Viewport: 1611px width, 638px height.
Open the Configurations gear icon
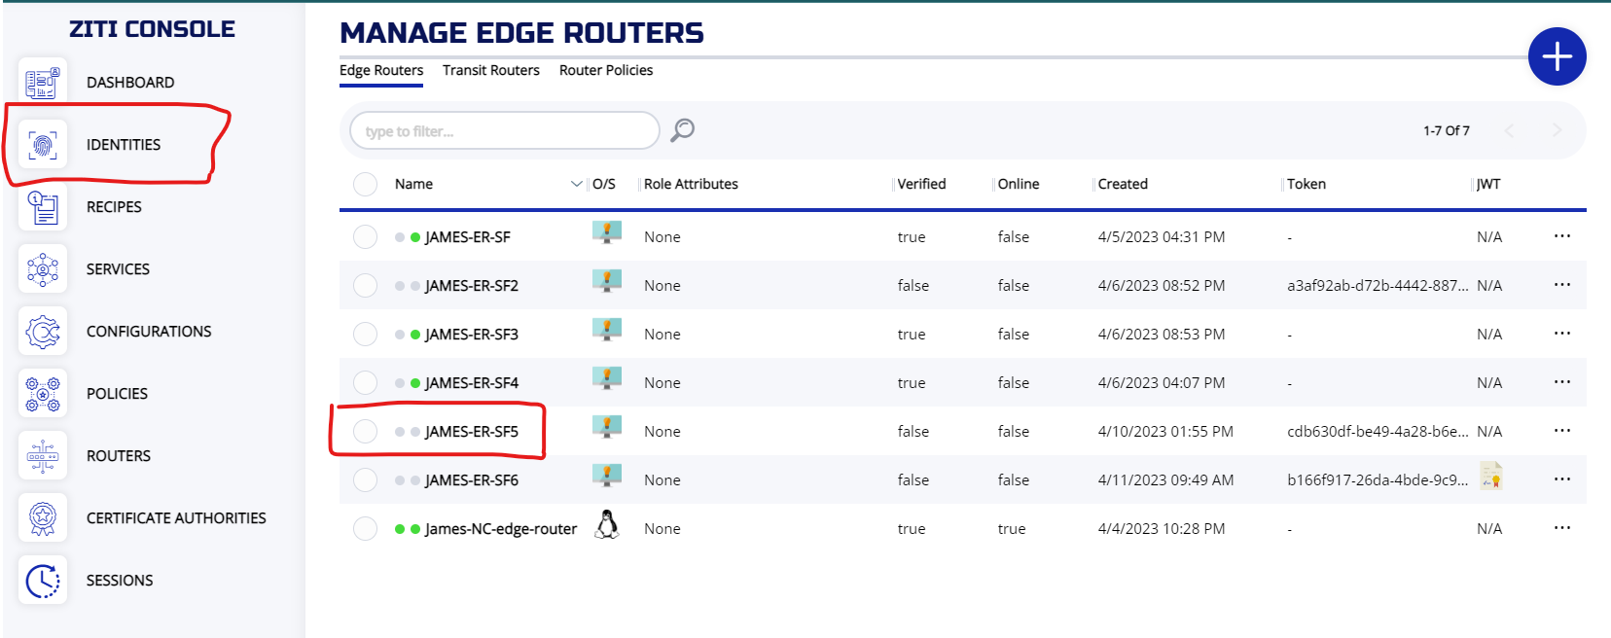point(43,332)
